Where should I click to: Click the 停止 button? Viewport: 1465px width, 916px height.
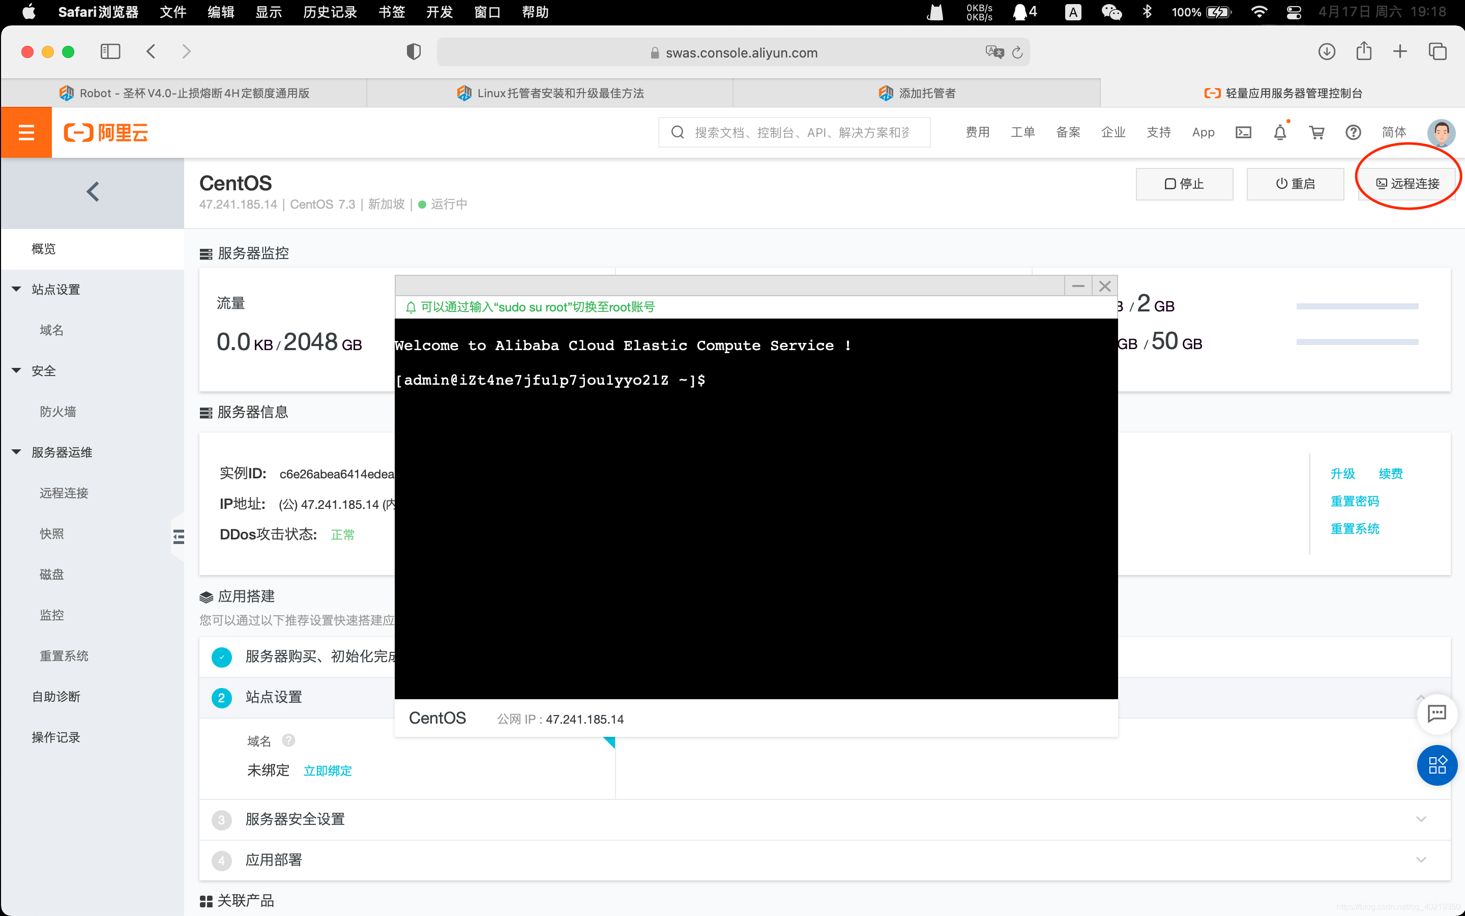tap(1184, 184)
